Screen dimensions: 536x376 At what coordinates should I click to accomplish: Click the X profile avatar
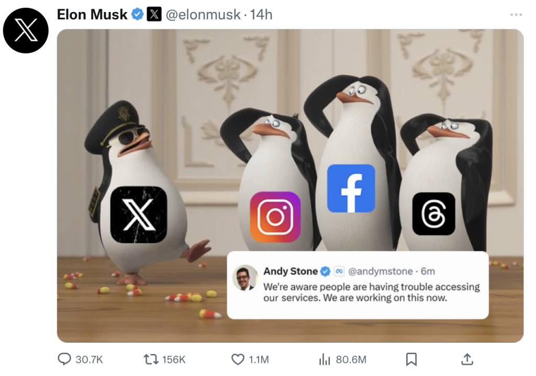point(26,30)
